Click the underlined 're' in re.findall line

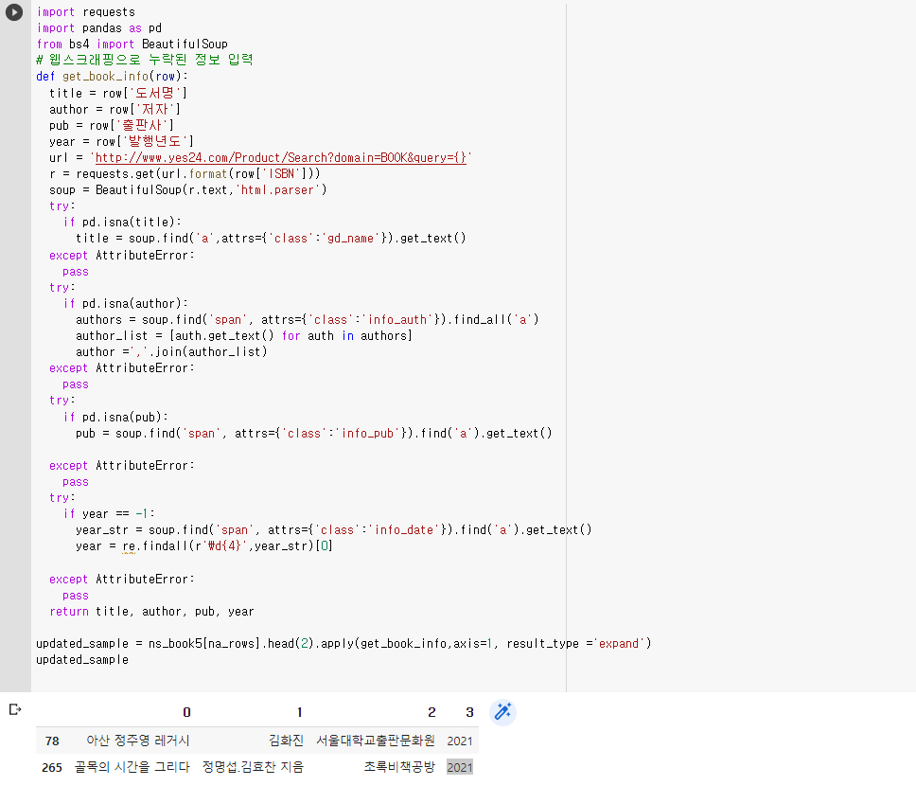coord(129,546)
